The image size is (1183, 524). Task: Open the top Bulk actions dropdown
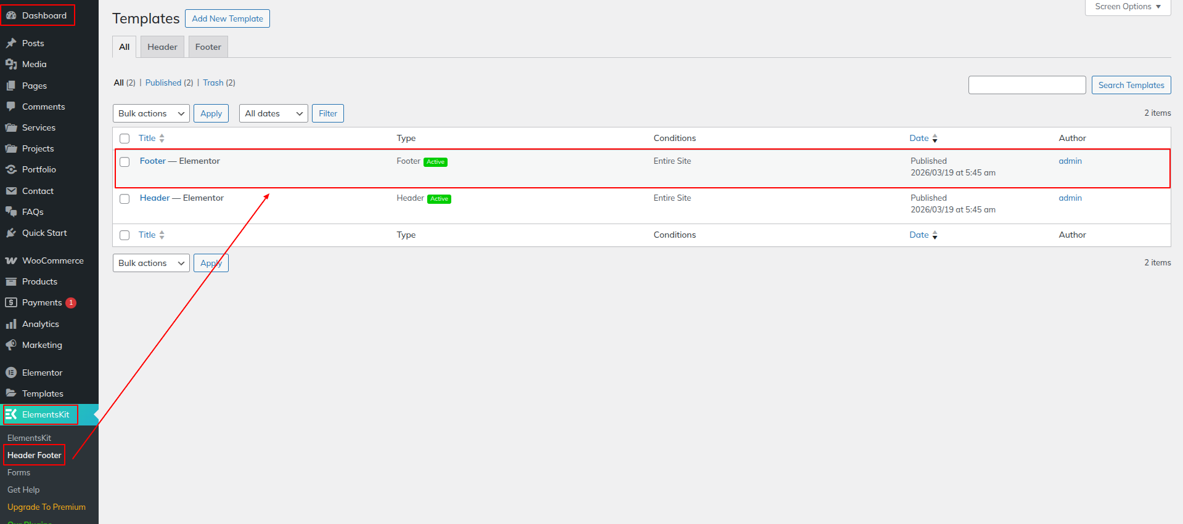(151, 113)
